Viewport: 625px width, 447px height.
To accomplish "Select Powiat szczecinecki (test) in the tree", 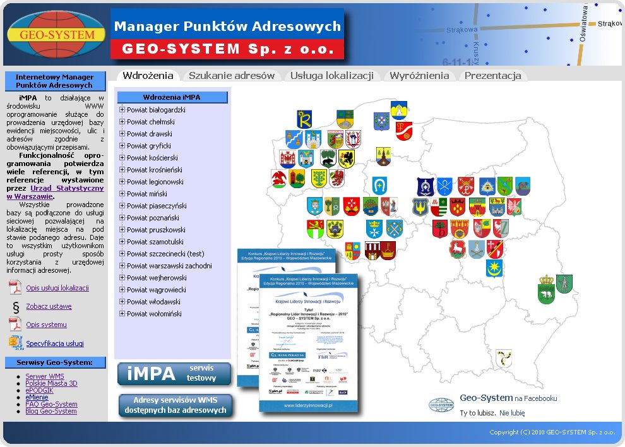I will pyautogui.click(x=165, y=254).
